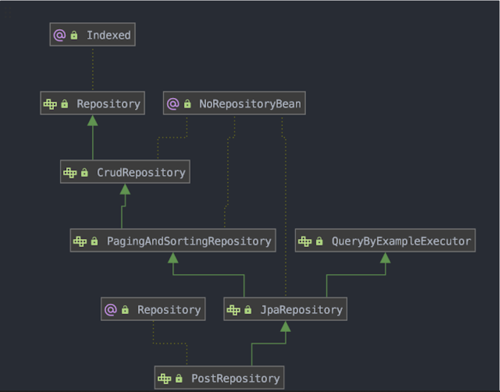Viewport: 500px width, 392px height.
Task: Click the lock icon on CrudRepository node
Action: (x=85, y=172)
